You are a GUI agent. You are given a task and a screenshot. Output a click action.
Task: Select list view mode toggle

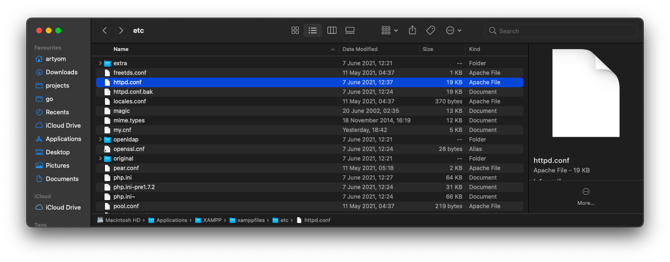pos(313,30)
